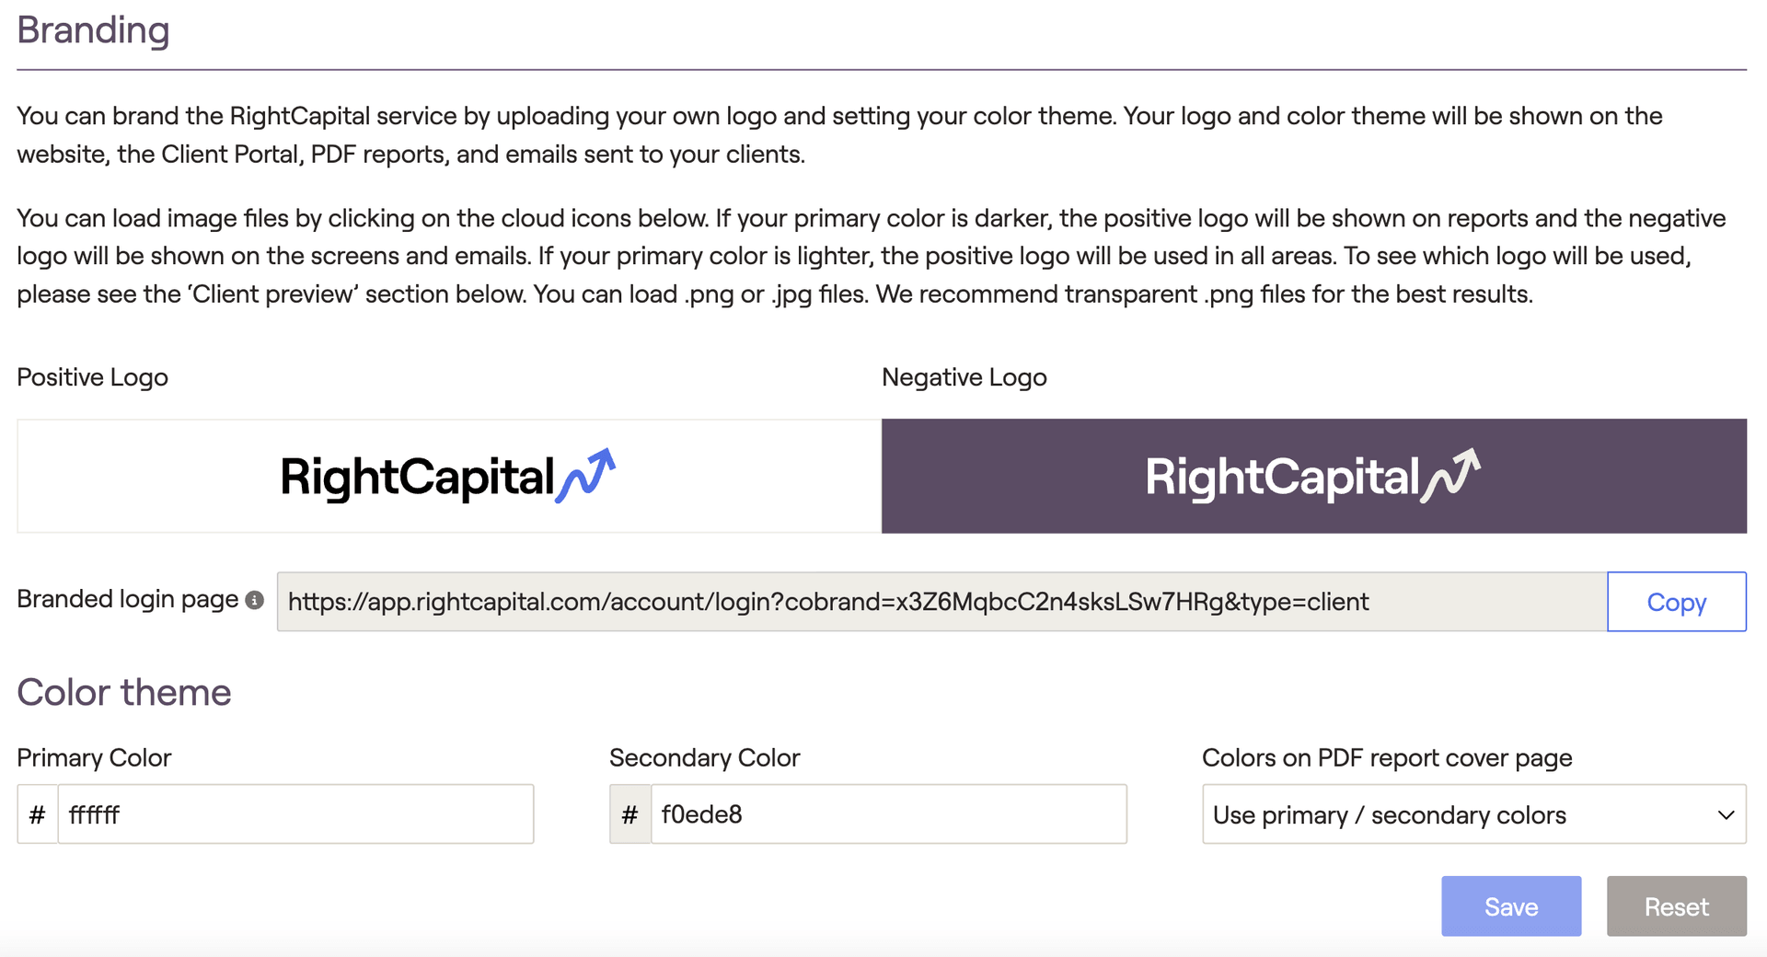Image resolution: width=1767 pixels, height=957 pixels.
Task: Click the chevron on the PDF colors selector
Action: [1726, 814]
